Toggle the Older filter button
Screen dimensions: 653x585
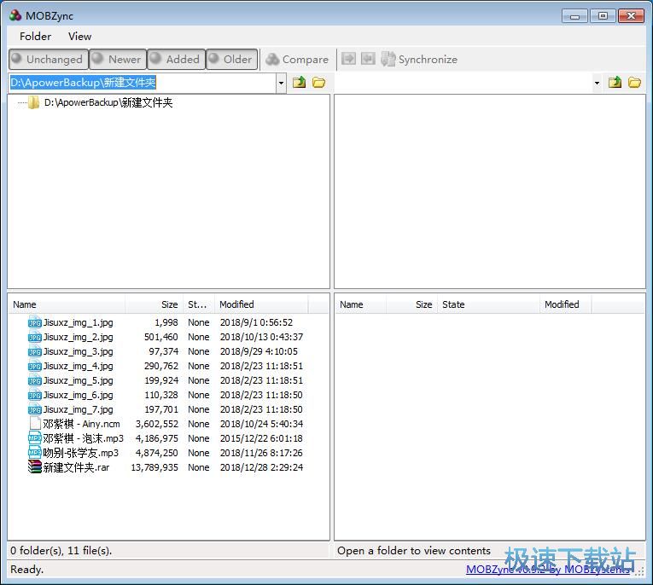231,59
